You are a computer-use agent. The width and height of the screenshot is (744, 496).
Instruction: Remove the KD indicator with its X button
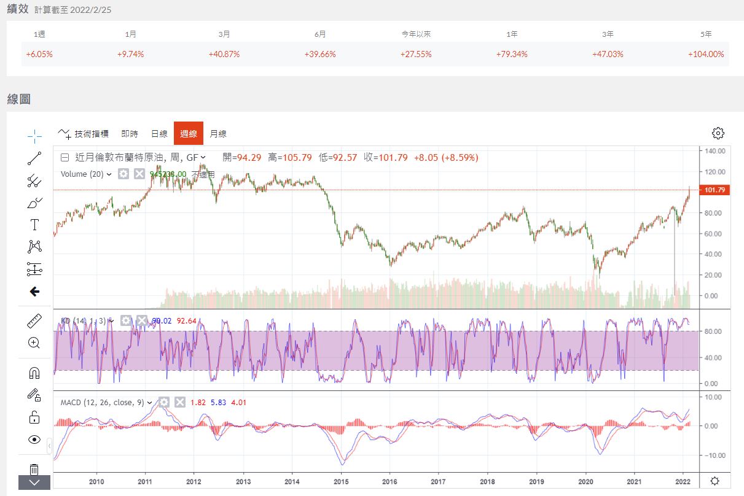click(x=142, y=320)
